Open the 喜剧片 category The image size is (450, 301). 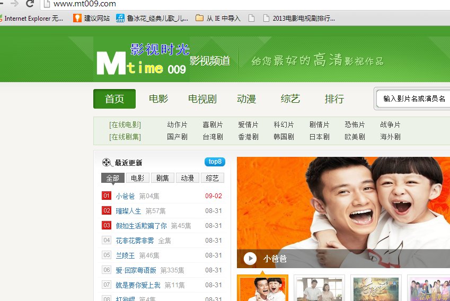click(213, 125)
